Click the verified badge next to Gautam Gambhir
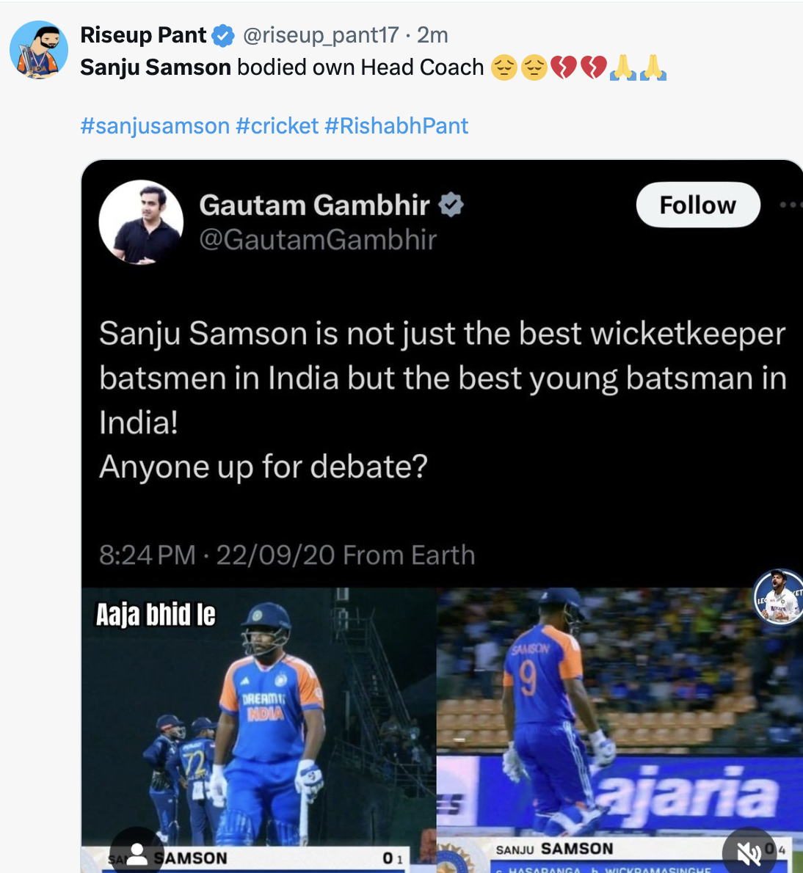Viewport: 803px width, 873px height. tap(451, 205)
